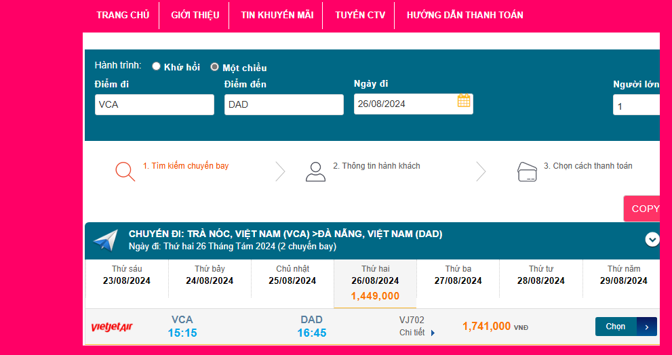672x355 pixels.
Task: Collapse the Chuyến đi flight section
Action: coord(652,239)
